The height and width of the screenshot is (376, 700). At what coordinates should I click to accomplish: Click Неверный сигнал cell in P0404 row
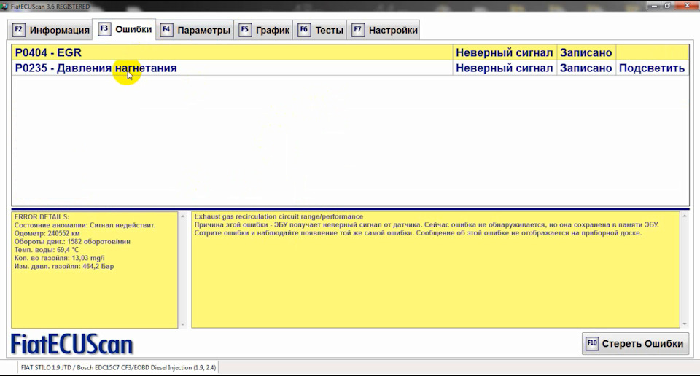[x=505, y=52]
